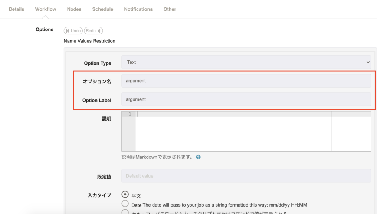Click the Markdown help question icon

(198, 157)
